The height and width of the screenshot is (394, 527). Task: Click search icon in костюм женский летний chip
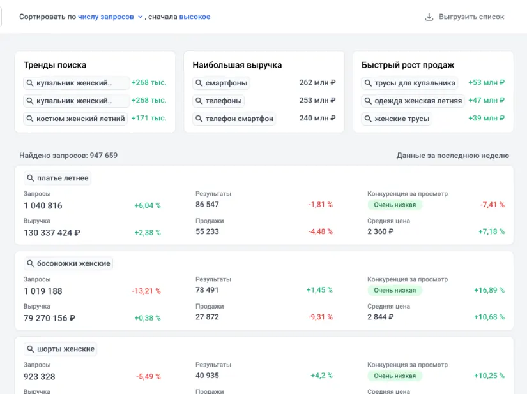click(x=30, y=119)
